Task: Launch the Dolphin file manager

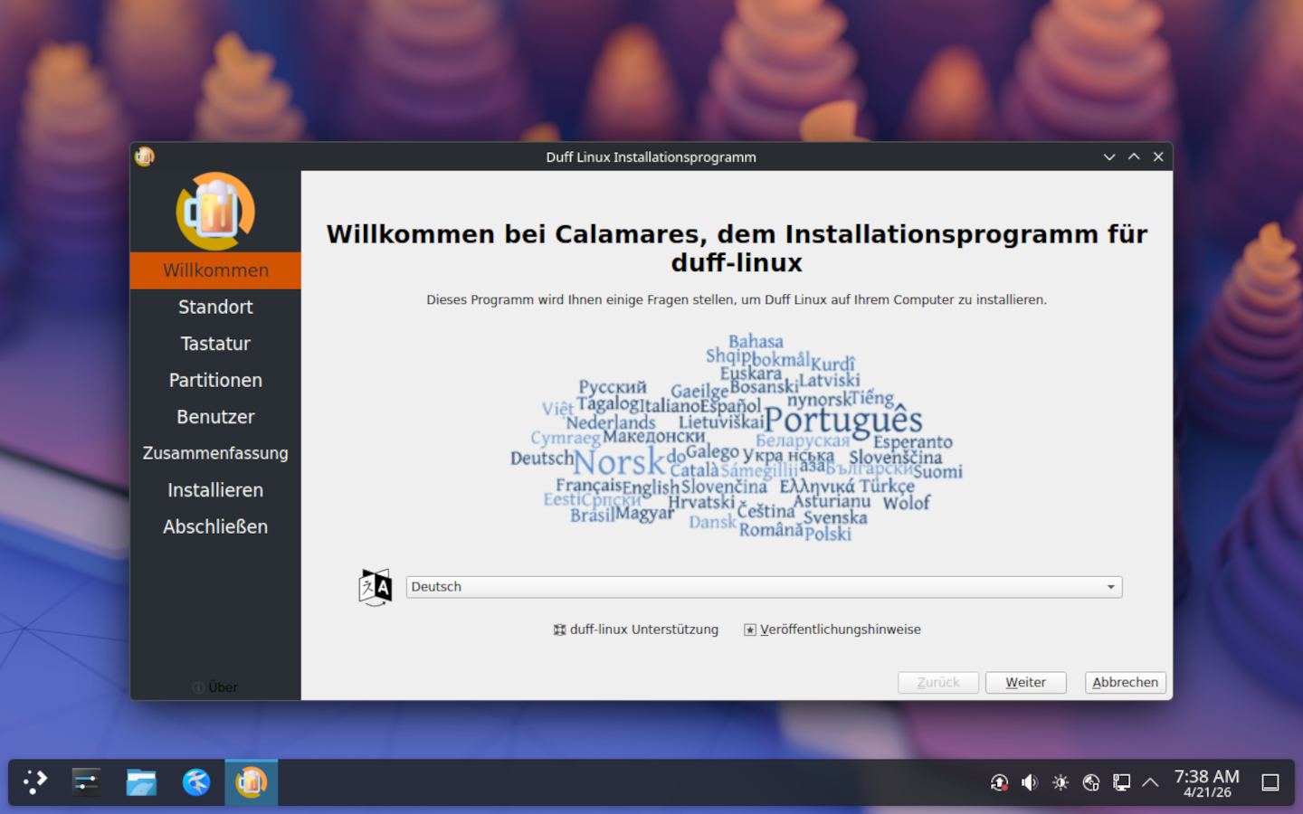Action: click(x=141, y=782)
